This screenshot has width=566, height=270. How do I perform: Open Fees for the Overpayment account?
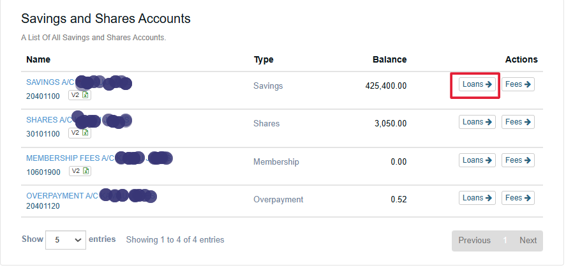tap(518, 198)
